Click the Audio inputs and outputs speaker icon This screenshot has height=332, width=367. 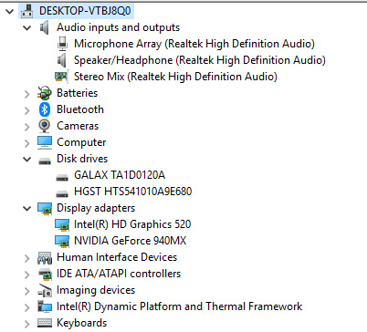point(45,27)
